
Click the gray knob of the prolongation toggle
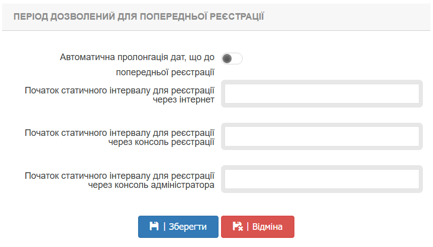[x=227, y=59]
